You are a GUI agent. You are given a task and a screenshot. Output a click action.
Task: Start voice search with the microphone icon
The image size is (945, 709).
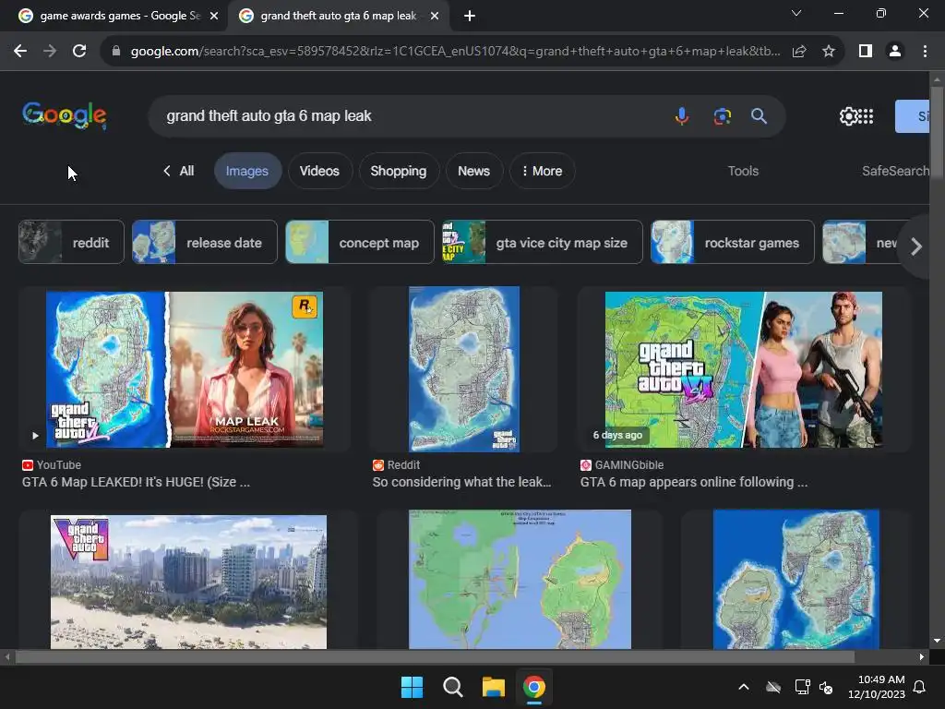682,115
